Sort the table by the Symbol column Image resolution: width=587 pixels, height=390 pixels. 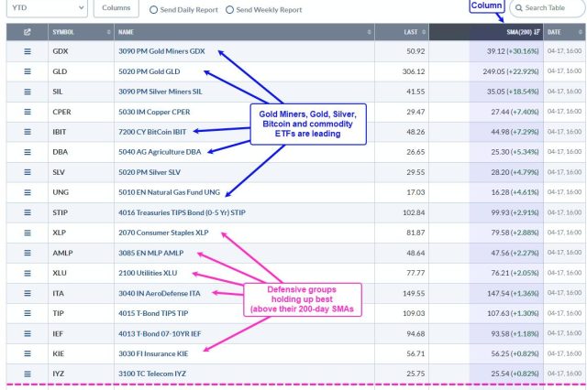pyautogui.click(x=79, y=32)
